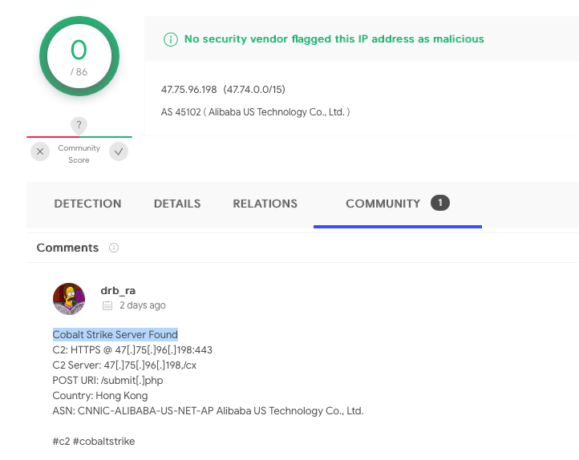This screenshot has height=460, width=579.
Task: Click the community score downvote X icon
Action: 40,151
